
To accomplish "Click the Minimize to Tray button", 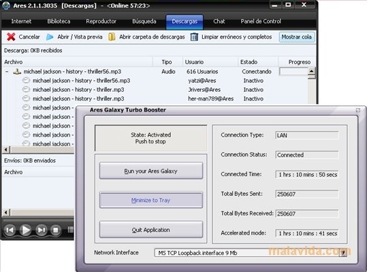I will 151,200.
